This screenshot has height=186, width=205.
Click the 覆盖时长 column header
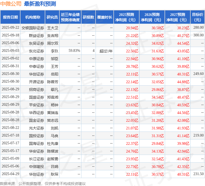(105, 17)
